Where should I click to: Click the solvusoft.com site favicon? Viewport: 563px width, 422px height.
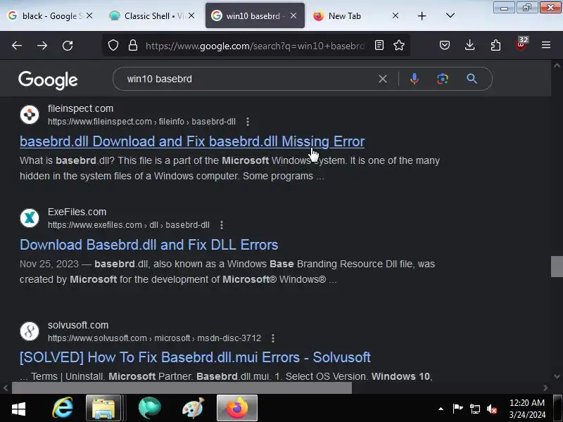click(x=30, y=331)
